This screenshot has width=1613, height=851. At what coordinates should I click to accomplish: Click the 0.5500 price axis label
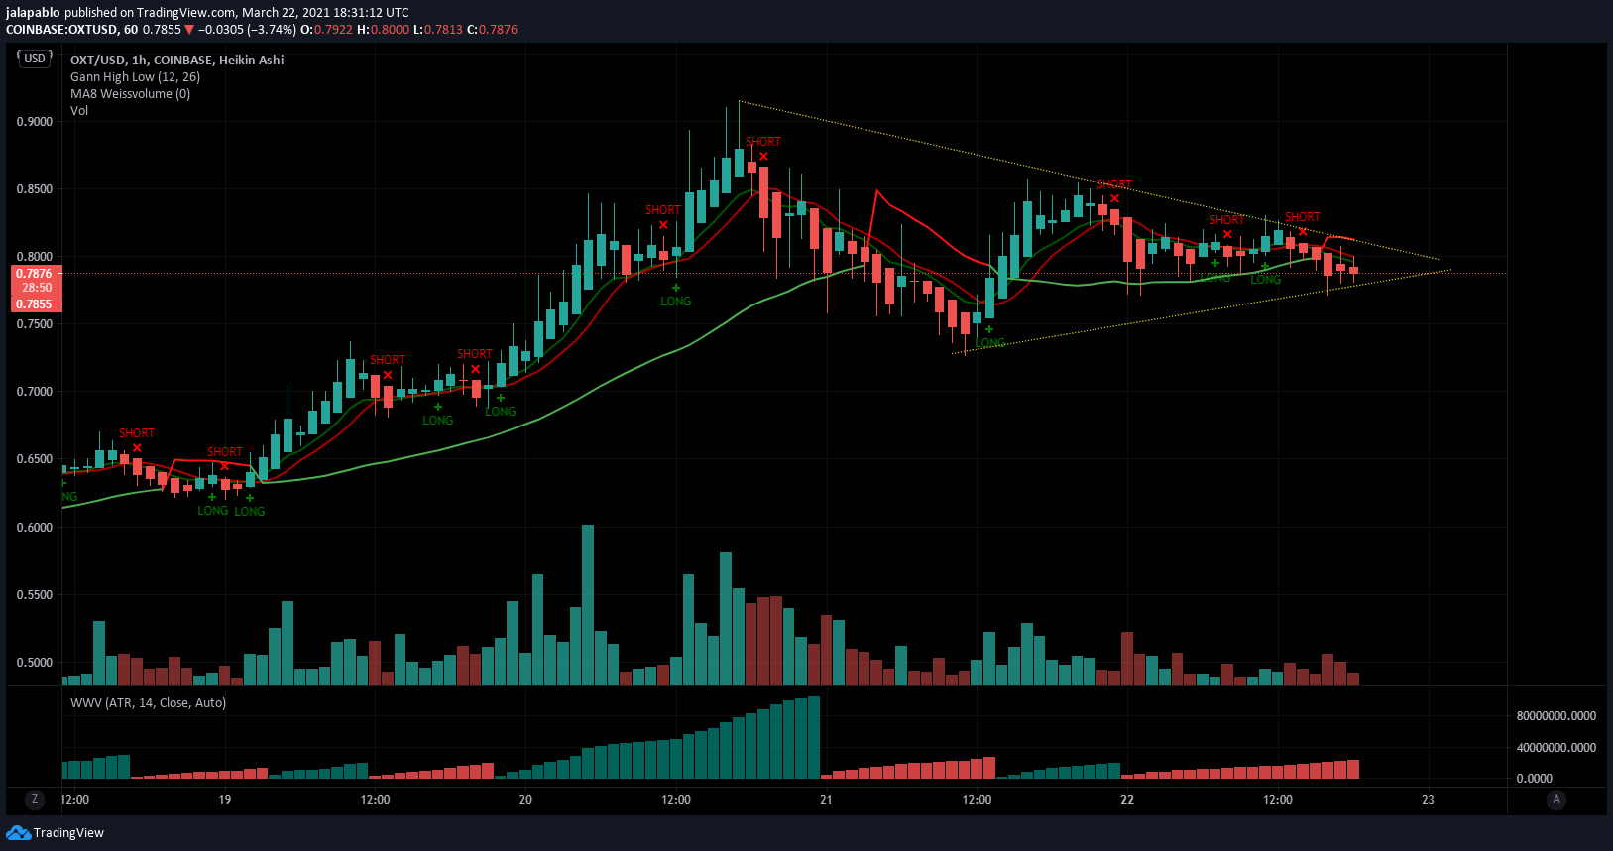point(35,594)
